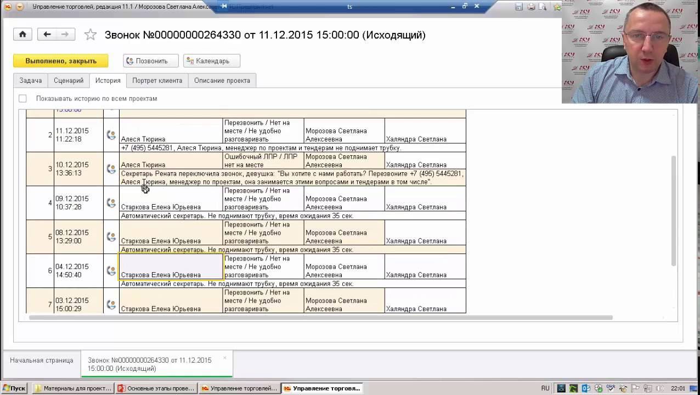Click the favorites star icon in title bar
Viewport: 700px width, 395px height.
557,7
